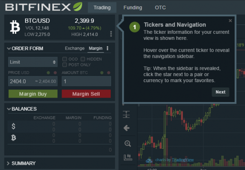Click the dollar balance row icon
This screenshot has width=245, height=170.
13,126
